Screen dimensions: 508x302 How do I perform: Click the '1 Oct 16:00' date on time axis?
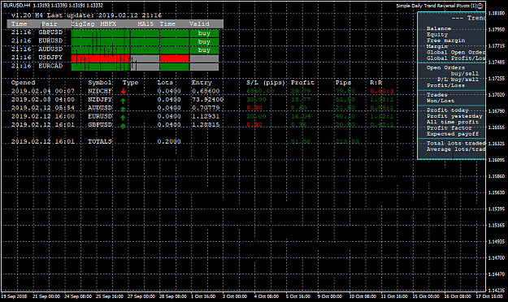(203, 296)
